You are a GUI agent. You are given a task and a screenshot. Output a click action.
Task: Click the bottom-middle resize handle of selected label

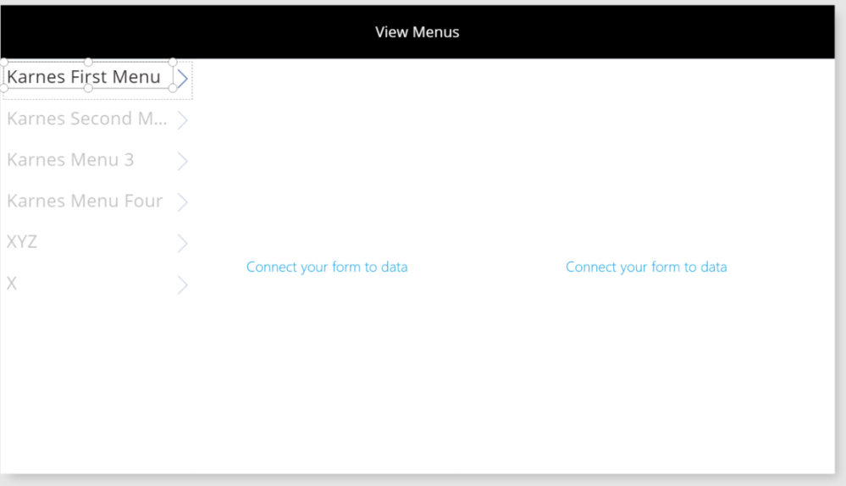88,88
